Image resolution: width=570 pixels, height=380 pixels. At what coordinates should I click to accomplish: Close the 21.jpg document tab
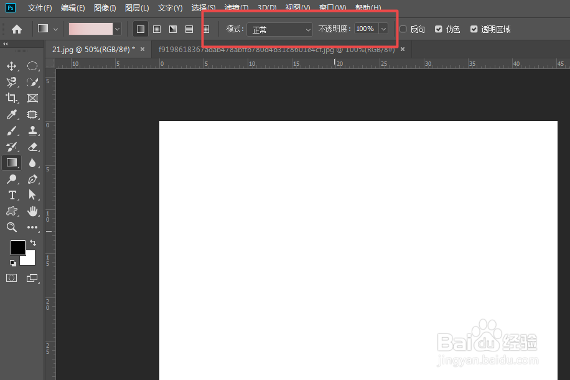click(x=142, y=49)
